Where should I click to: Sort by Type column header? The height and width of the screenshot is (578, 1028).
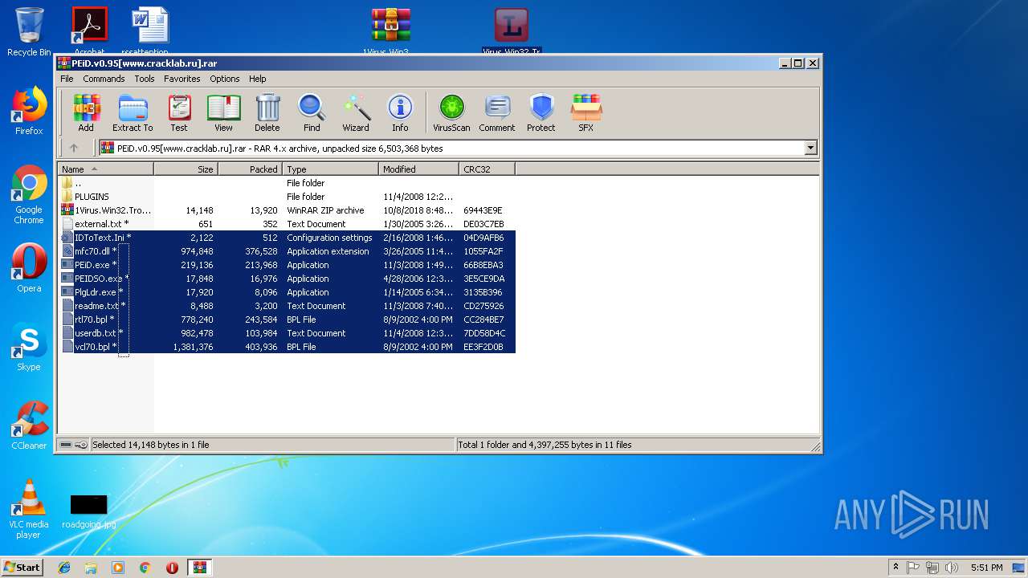pyautogui.click(x=330, y=169)
